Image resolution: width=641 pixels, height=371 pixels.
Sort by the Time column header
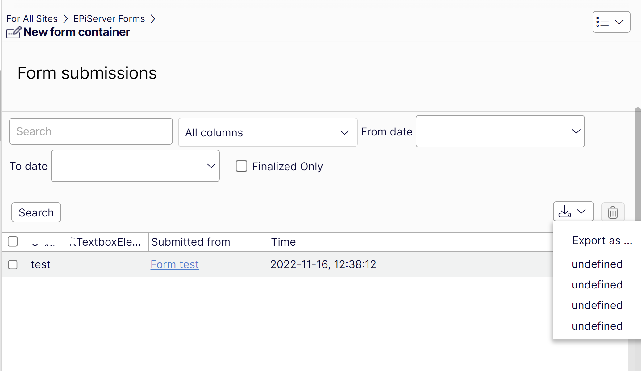point(283,242)
